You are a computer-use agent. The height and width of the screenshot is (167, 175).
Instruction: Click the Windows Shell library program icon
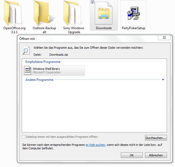27,70
